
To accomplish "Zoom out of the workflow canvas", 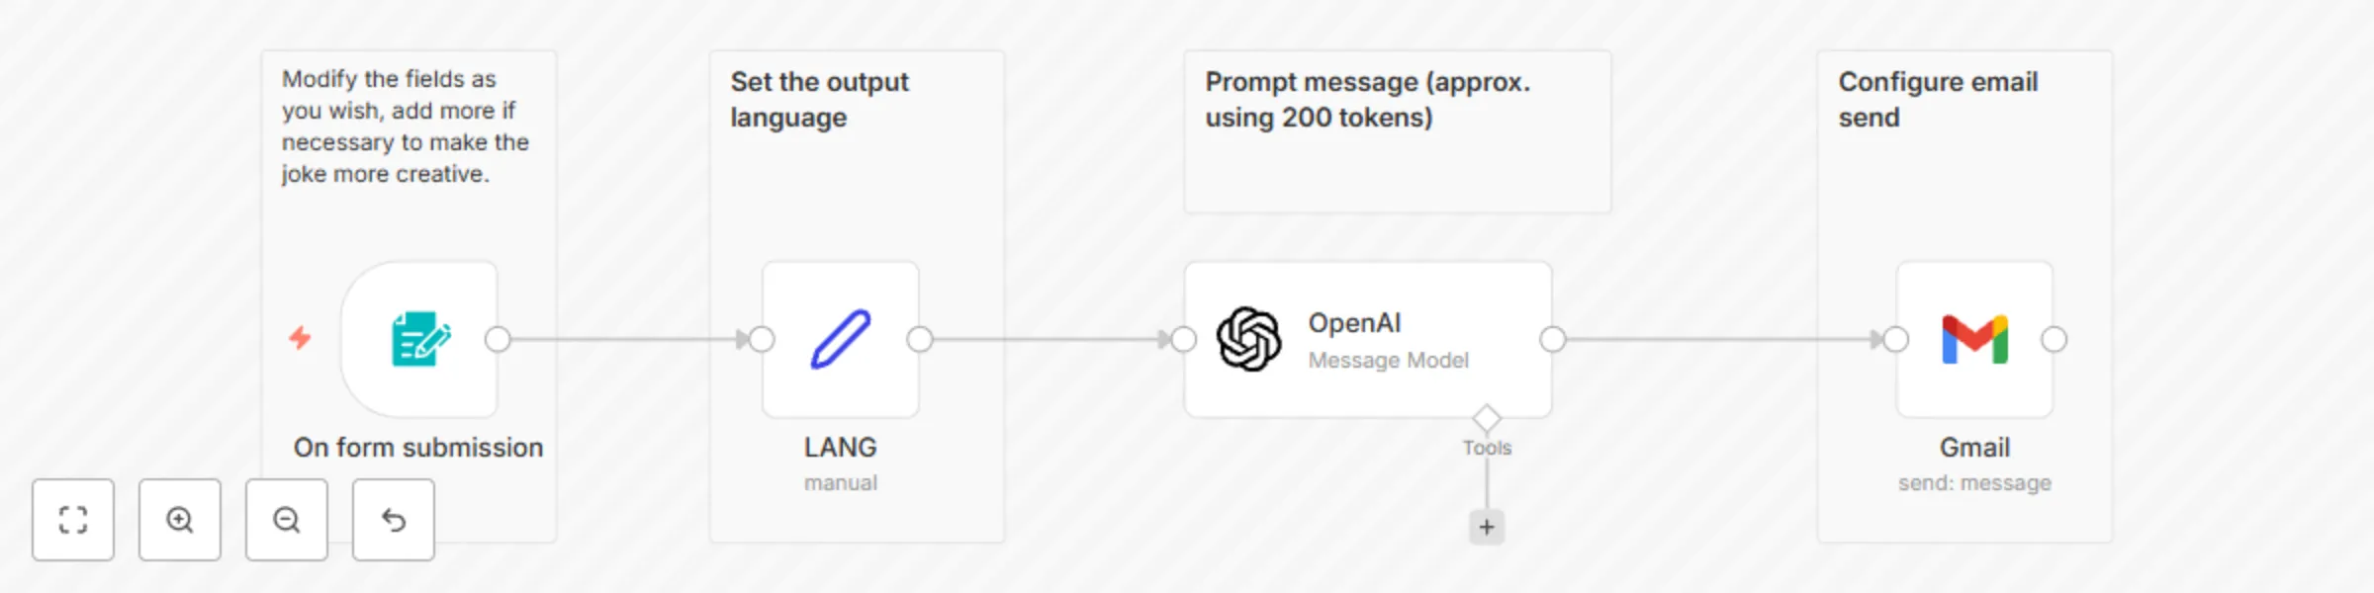I will point(286,520).
